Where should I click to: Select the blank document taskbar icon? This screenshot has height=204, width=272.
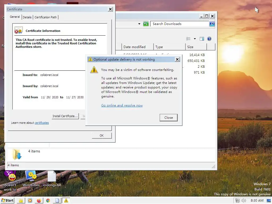click(57, 201)
